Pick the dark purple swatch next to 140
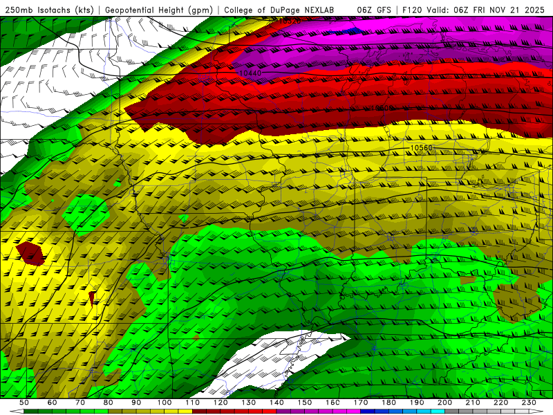Image resolution: width=553 pixels, height=415 pixels. (x=283, y=411)
